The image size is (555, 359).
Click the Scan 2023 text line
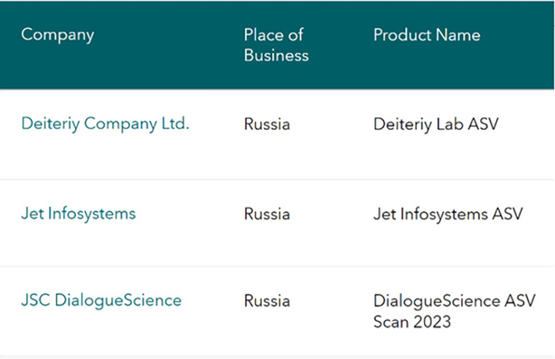click(412, 322)
